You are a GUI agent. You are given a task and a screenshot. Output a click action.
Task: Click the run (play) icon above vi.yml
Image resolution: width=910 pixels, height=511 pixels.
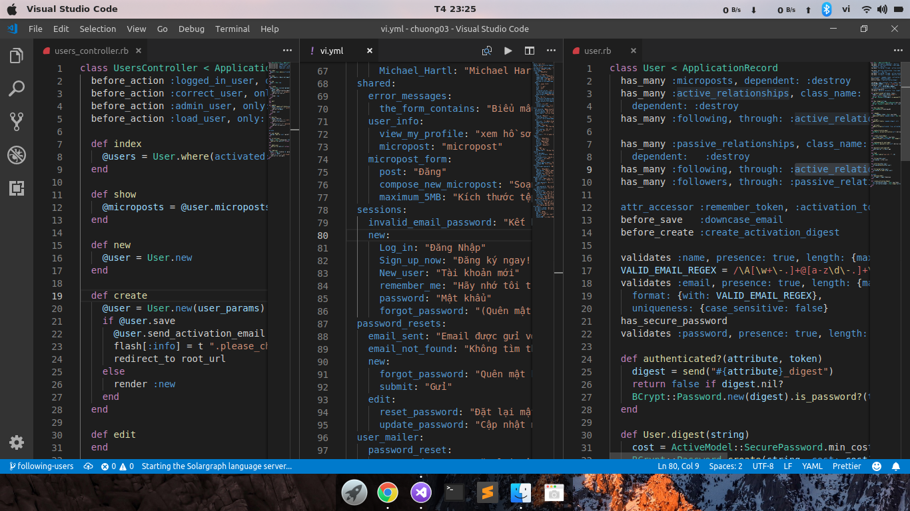click(x=508, y=51)
